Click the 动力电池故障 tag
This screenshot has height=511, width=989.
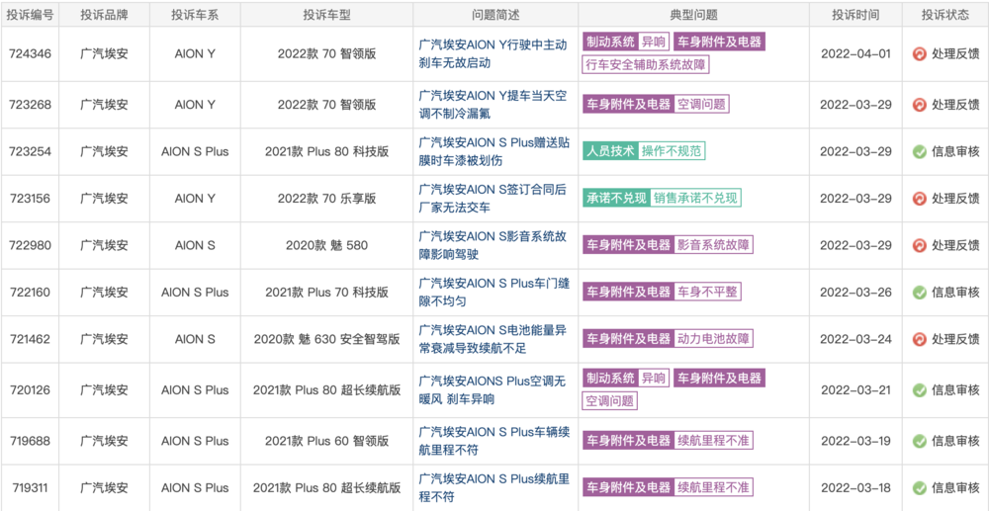713,339
